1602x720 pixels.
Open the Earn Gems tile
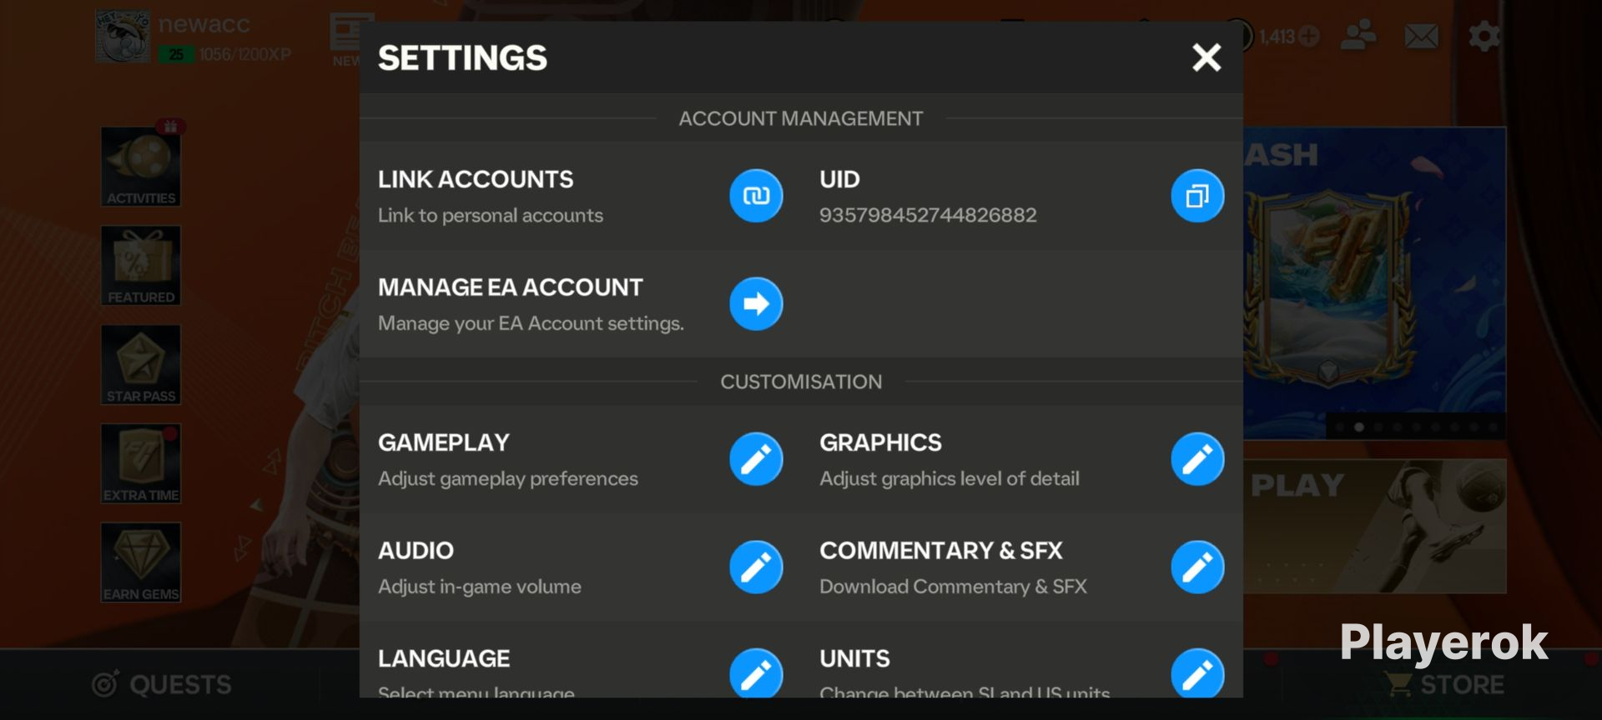[141, 562]
